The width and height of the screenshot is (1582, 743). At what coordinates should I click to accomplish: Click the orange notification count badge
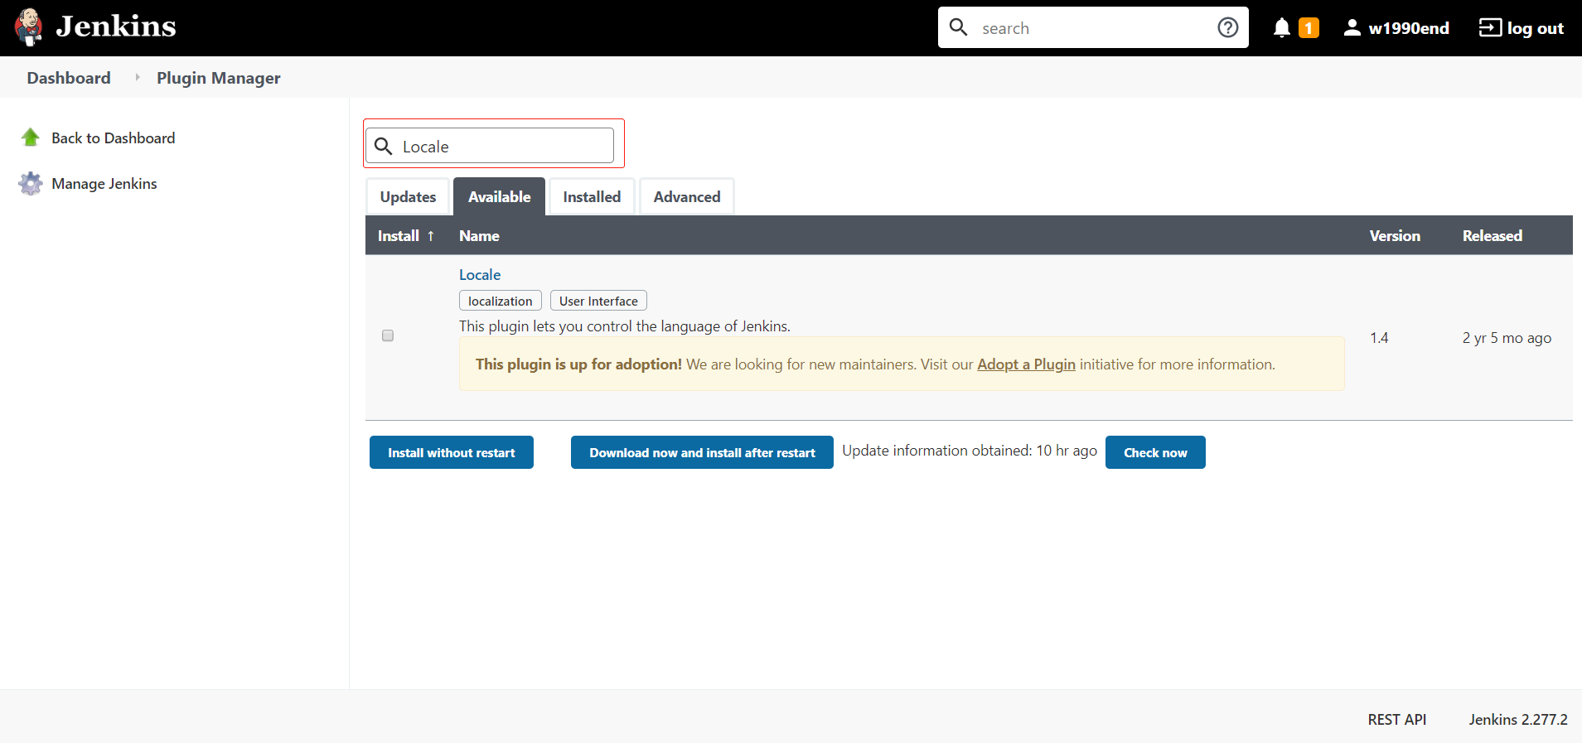point(1309,28)
